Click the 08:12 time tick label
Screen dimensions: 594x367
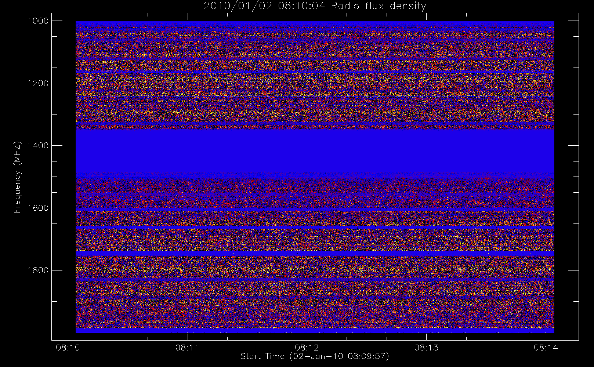pyautogui.click(x=307, y=348)
